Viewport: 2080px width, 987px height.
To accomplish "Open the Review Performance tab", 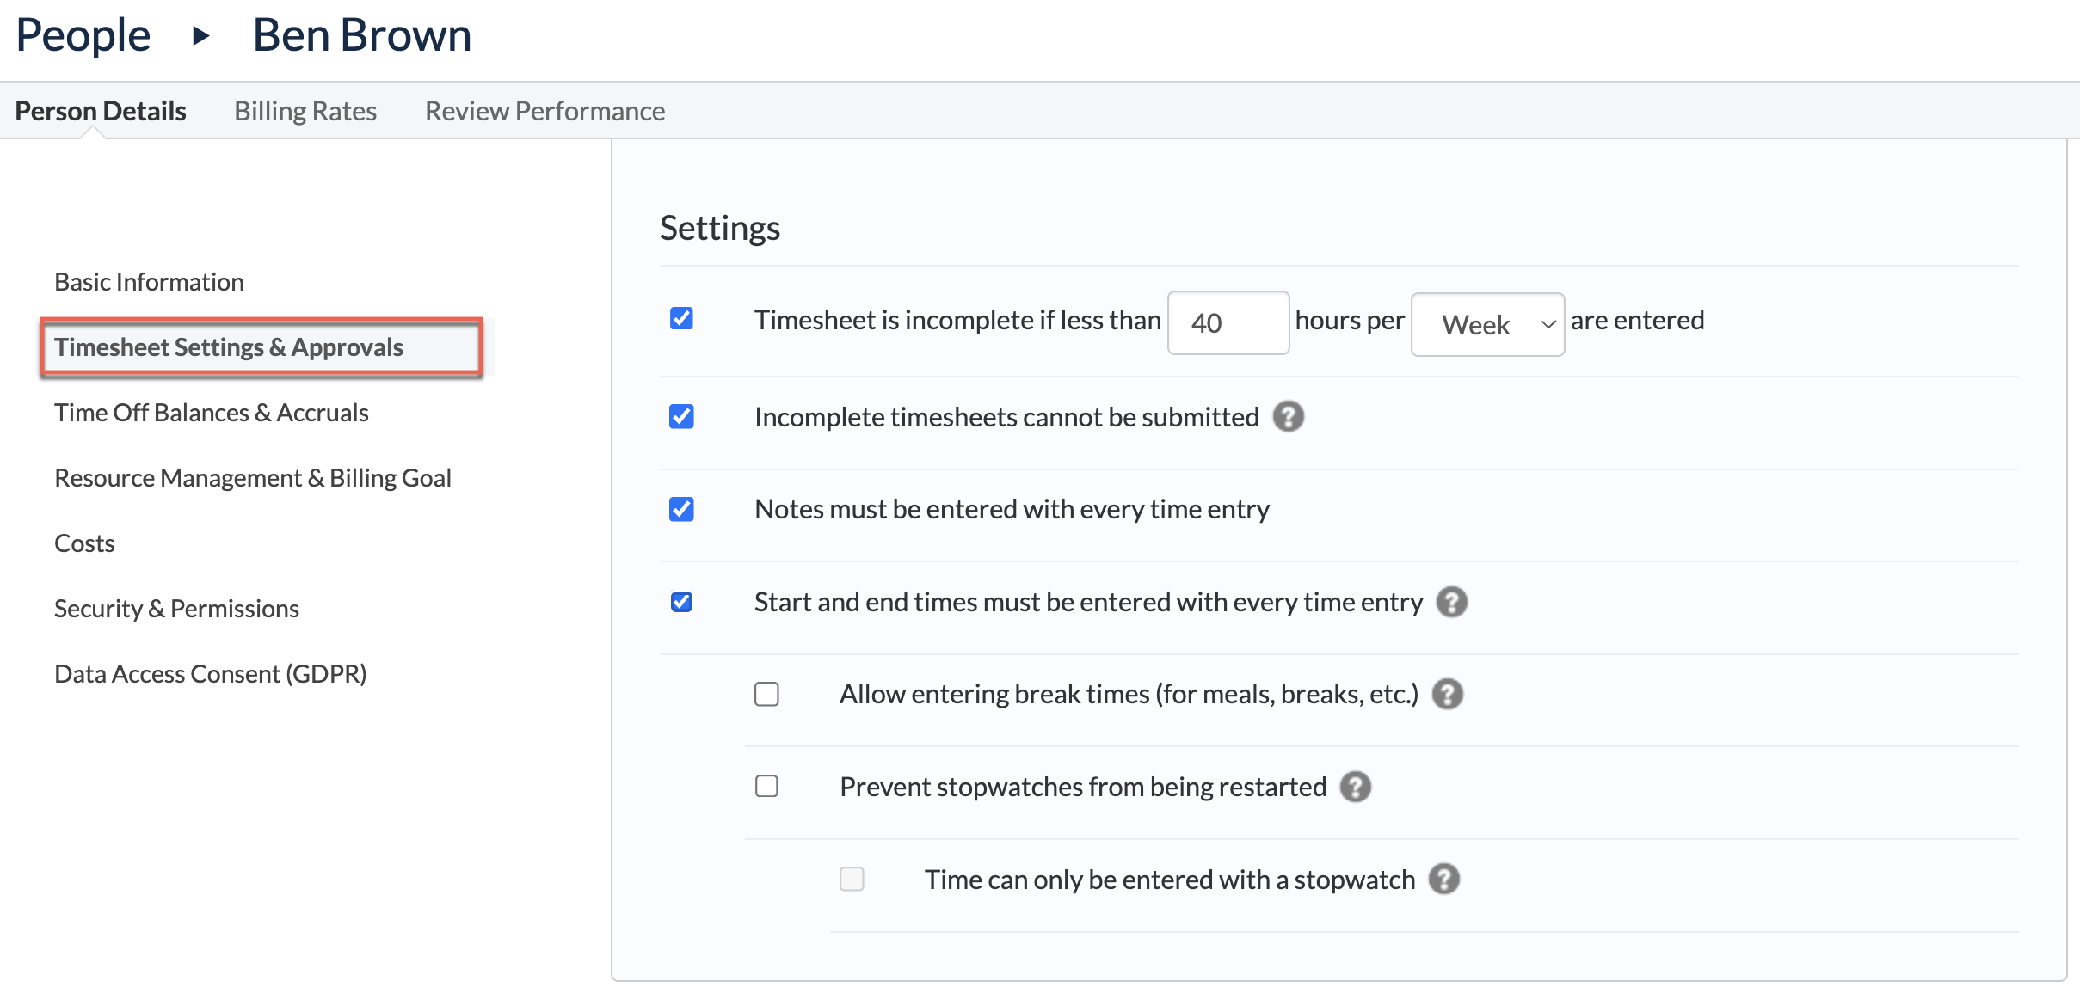I will pyautogui.click(x=545, y=110).
